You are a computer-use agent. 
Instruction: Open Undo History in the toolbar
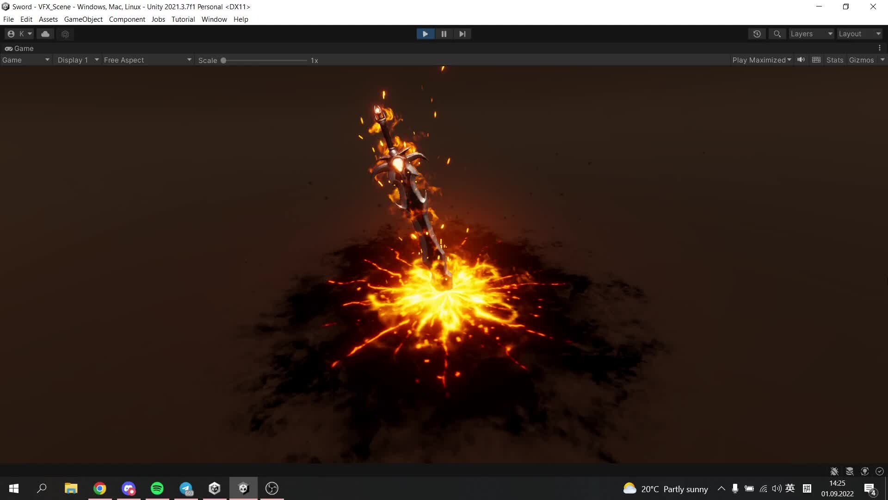757,34
